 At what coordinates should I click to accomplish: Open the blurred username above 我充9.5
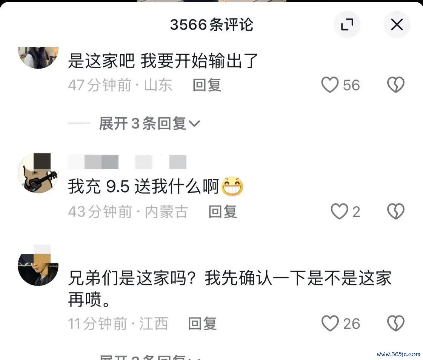[x=127, y=162]
